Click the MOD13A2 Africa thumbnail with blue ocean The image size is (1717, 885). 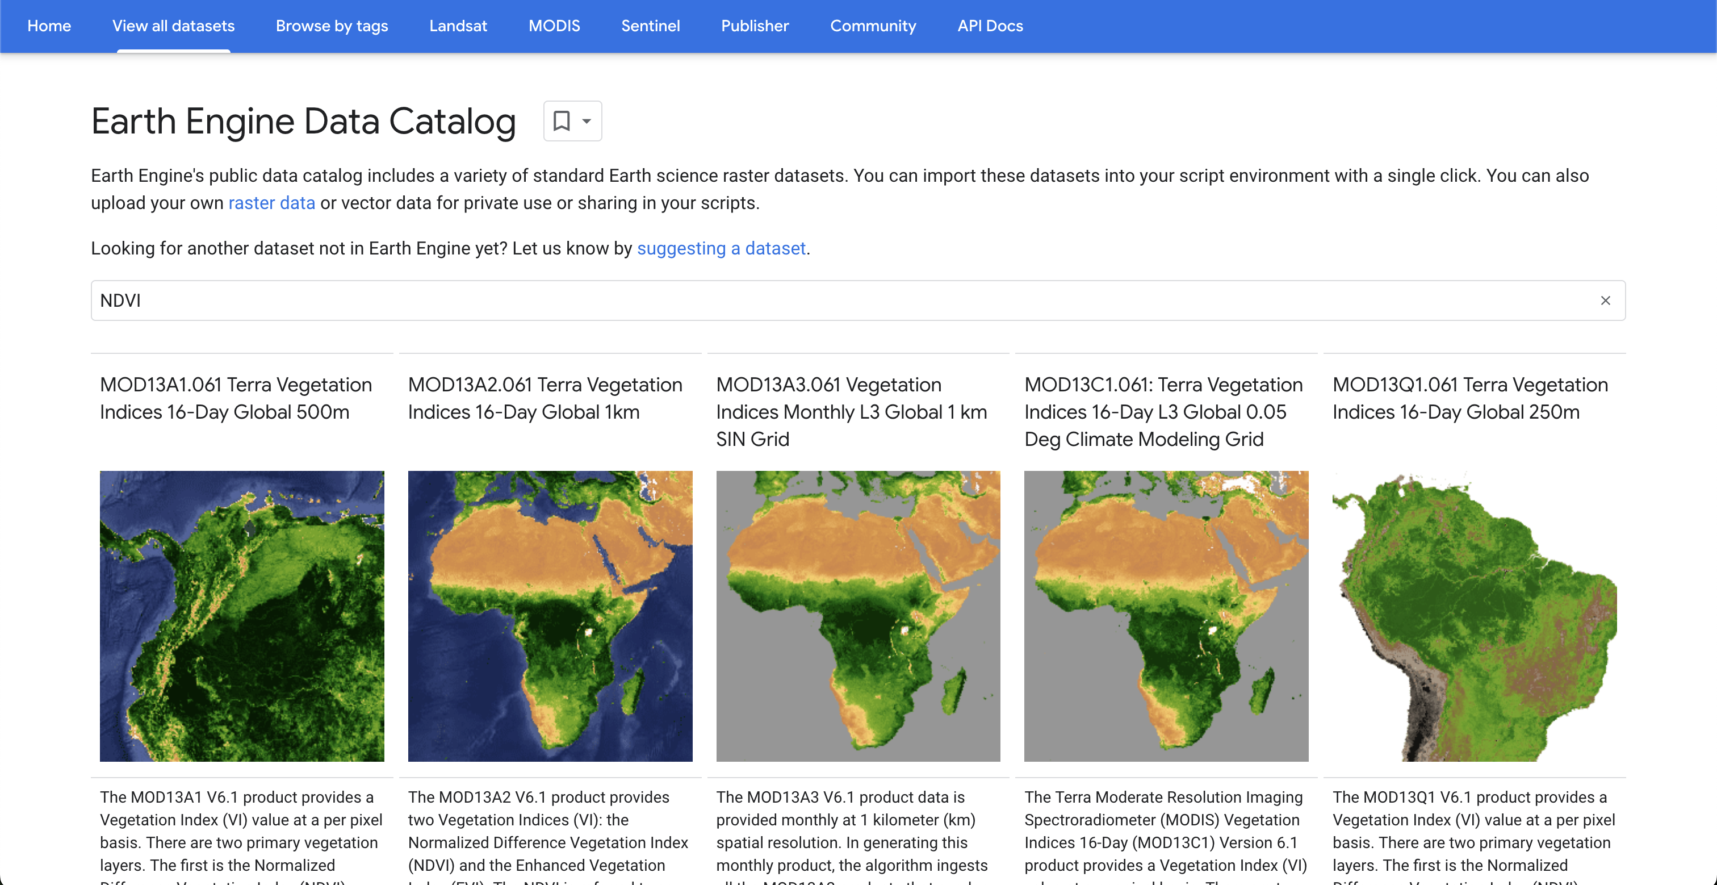tap(550, 616)
